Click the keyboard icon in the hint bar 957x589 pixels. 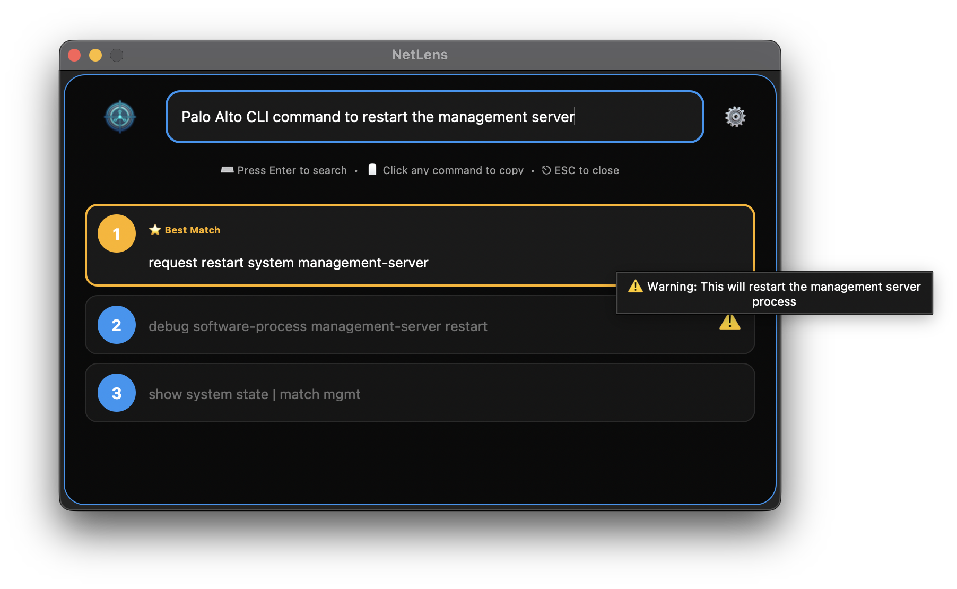coord(227,170)
